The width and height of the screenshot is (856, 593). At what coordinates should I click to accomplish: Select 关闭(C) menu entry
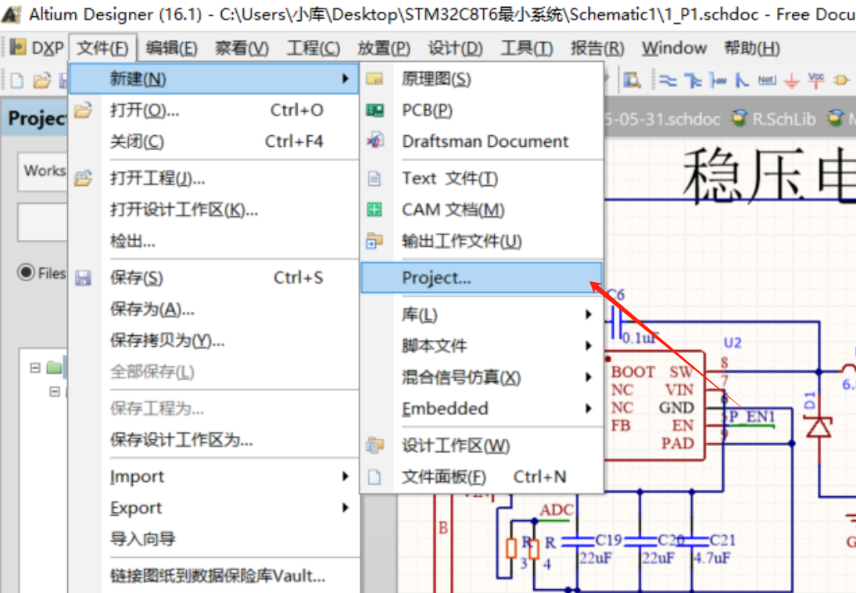(214, 142)
